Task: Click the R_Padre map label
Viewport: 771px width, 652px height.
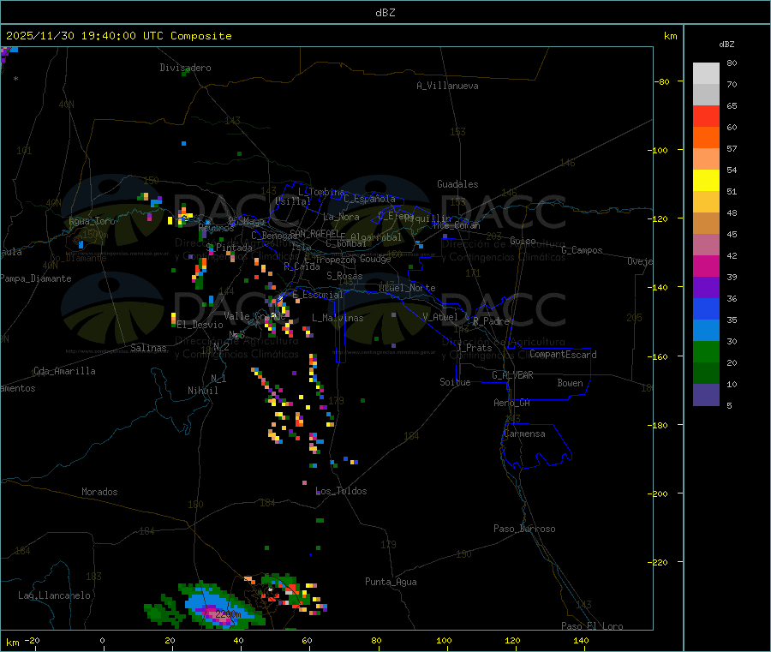Action: pos(491,321)
